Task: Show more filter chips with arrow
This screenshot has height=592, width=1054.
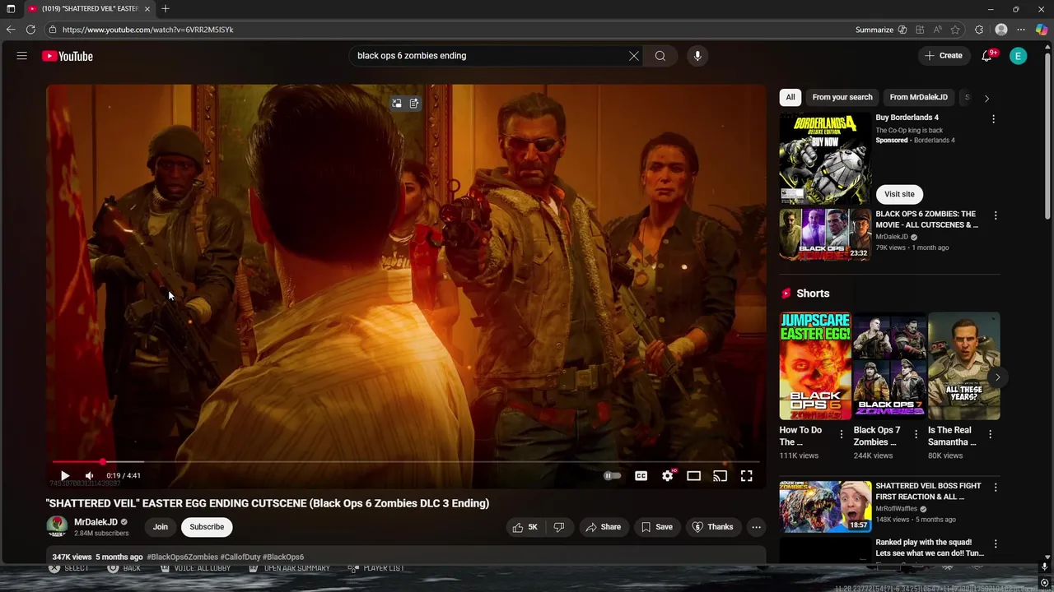Action: point(986,98)
